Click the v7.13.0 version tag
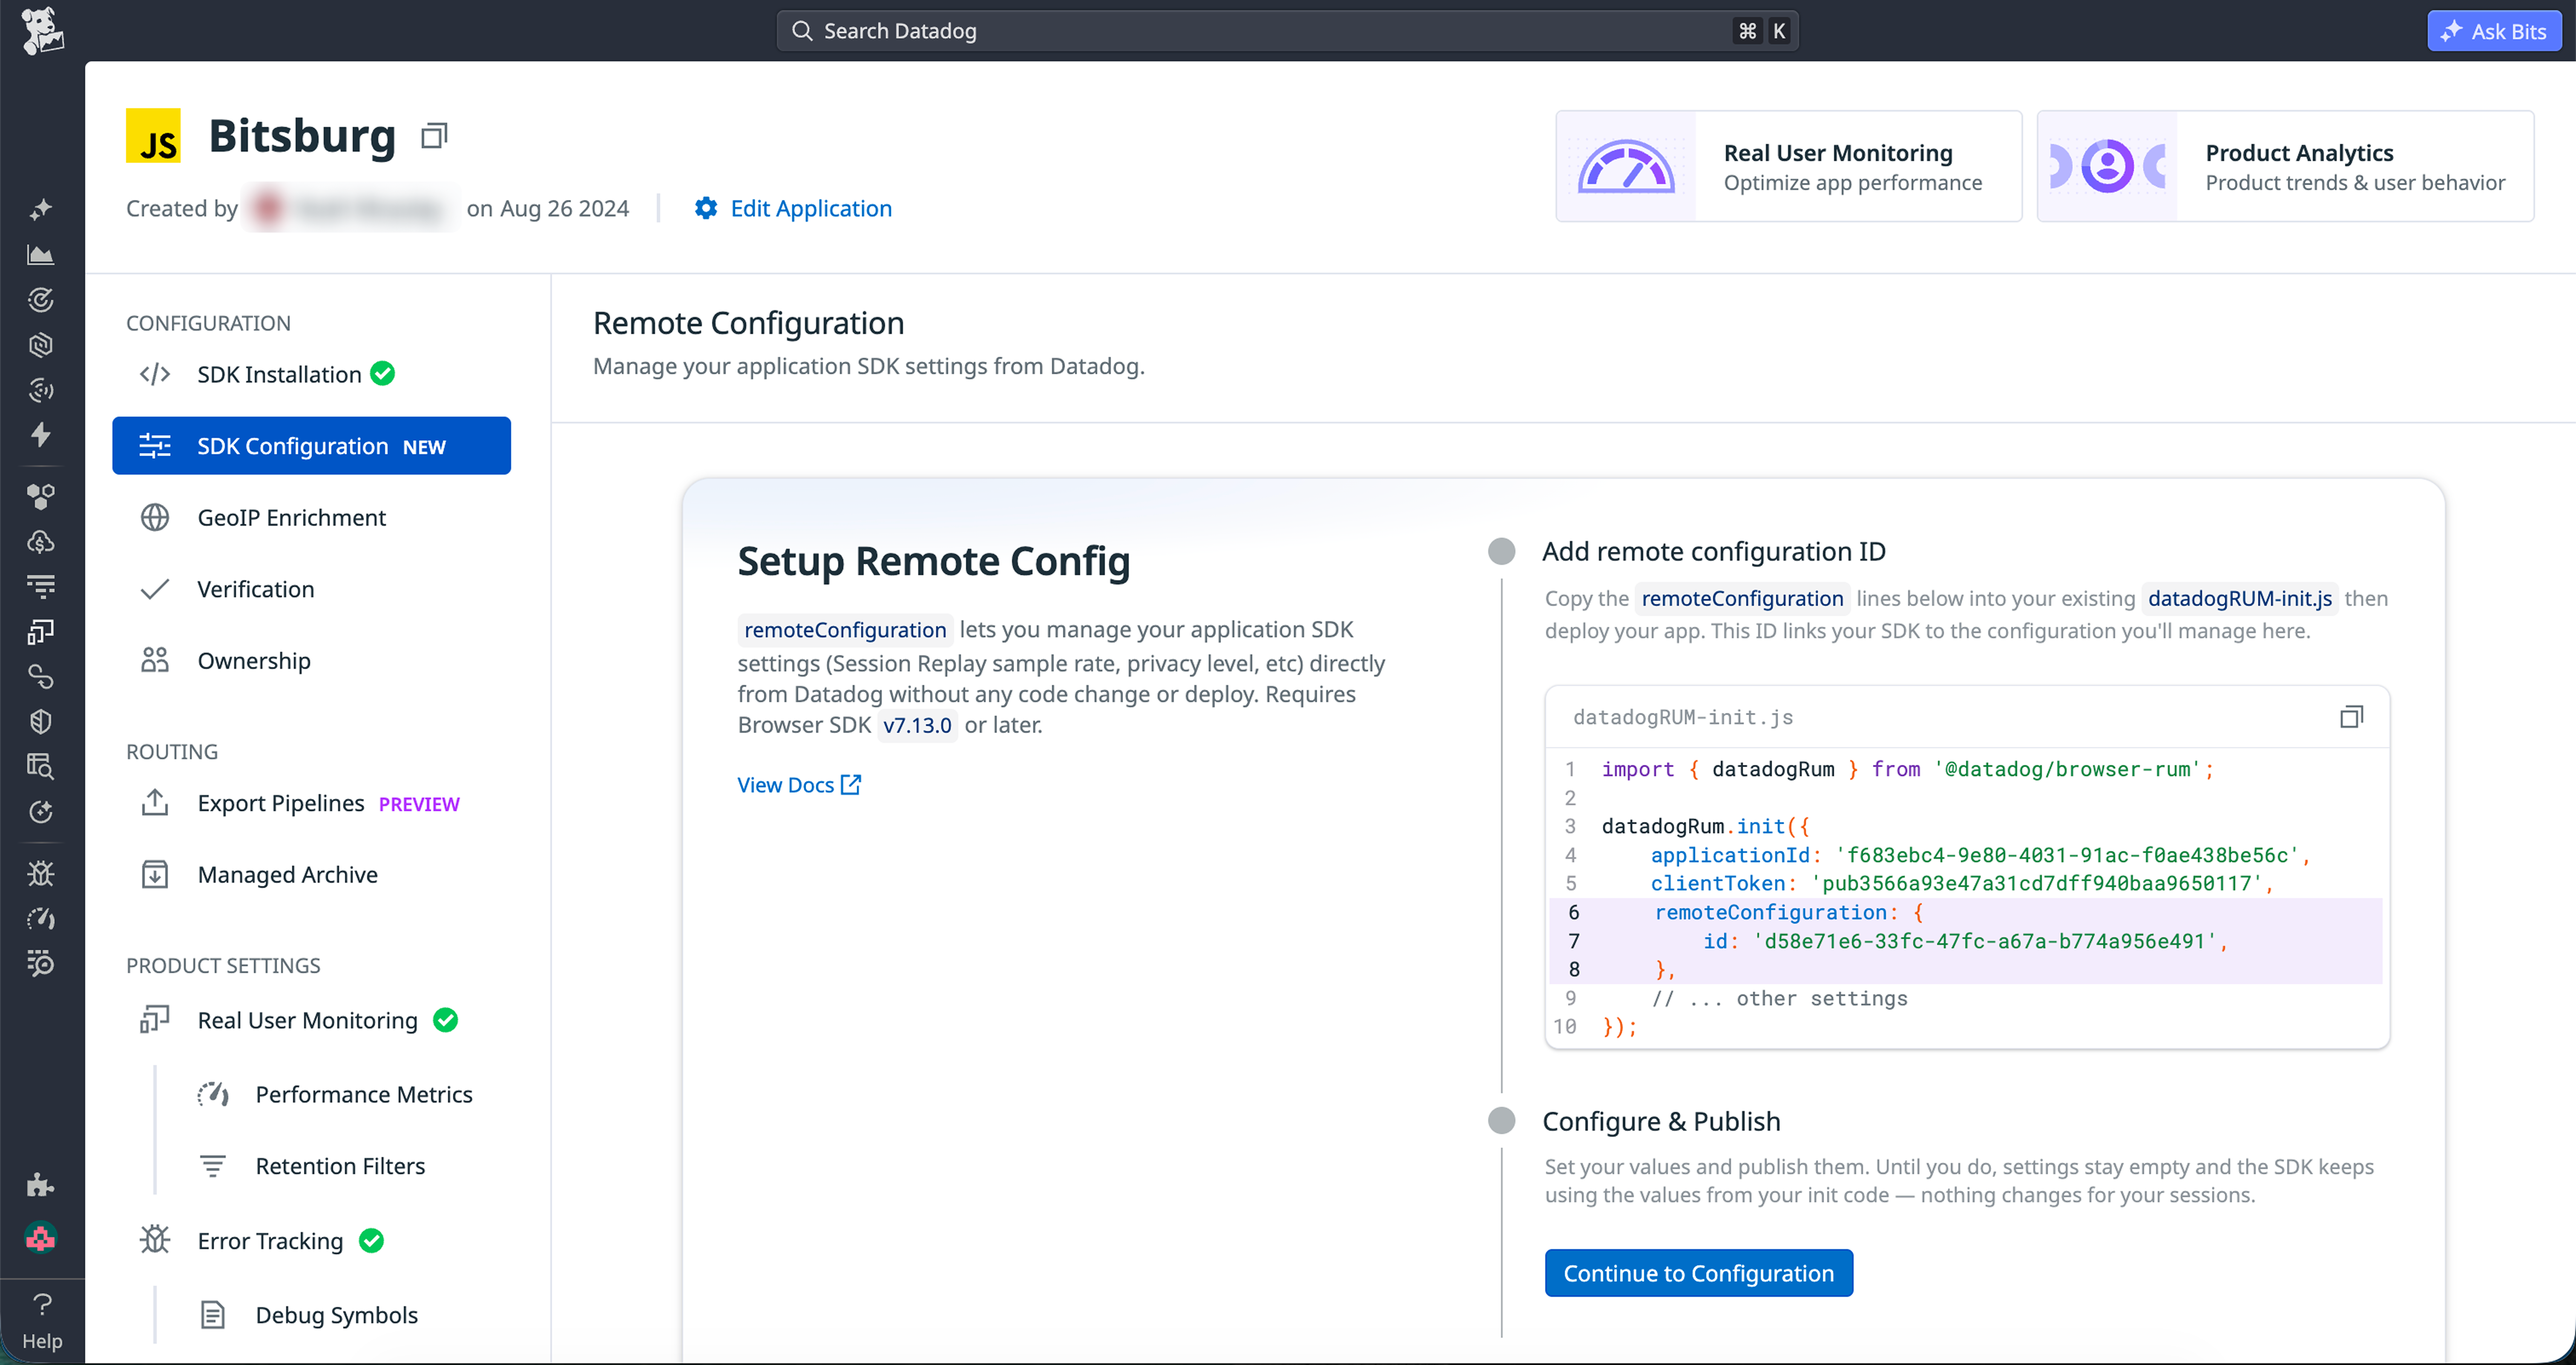This screenshot has width=2576, height=1365. (x=917, y=726)
